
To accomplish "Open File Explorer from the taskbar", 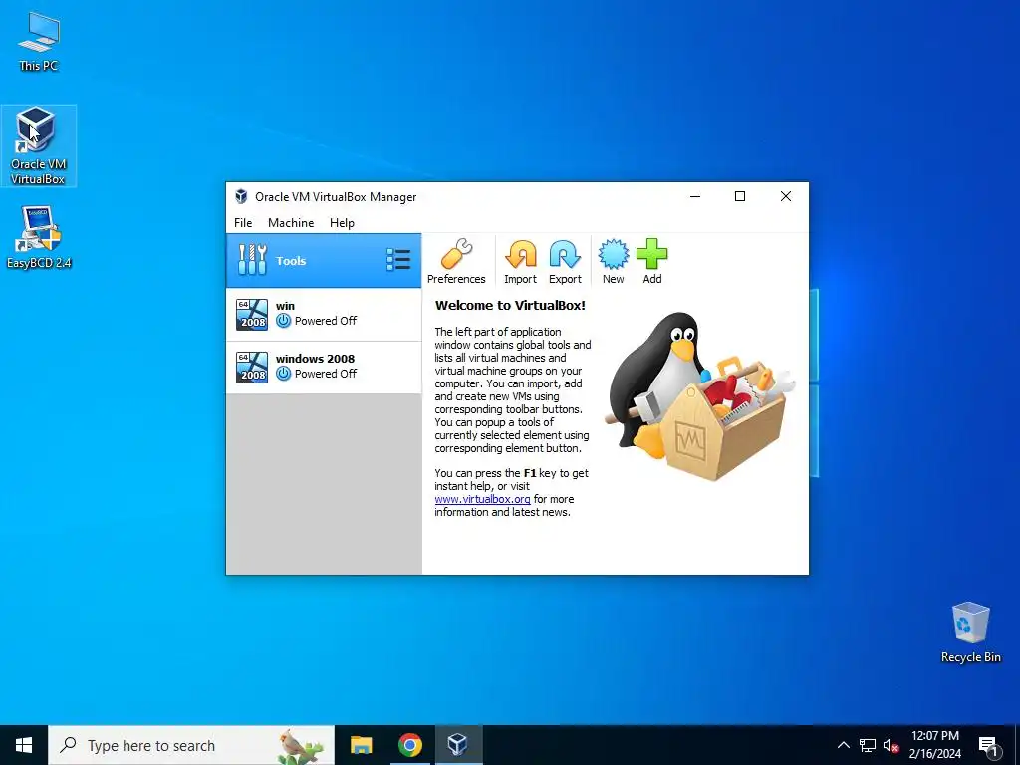I will [361, 745].
